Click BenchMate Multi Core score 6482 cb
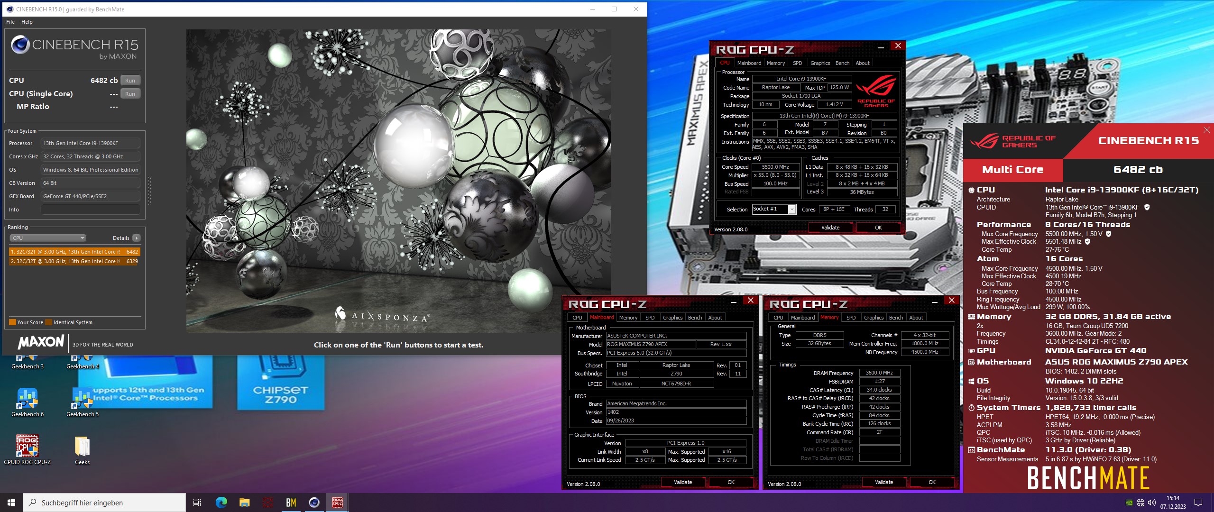The width and height of the screenshot is (1214, 512). click(1138, 170)
